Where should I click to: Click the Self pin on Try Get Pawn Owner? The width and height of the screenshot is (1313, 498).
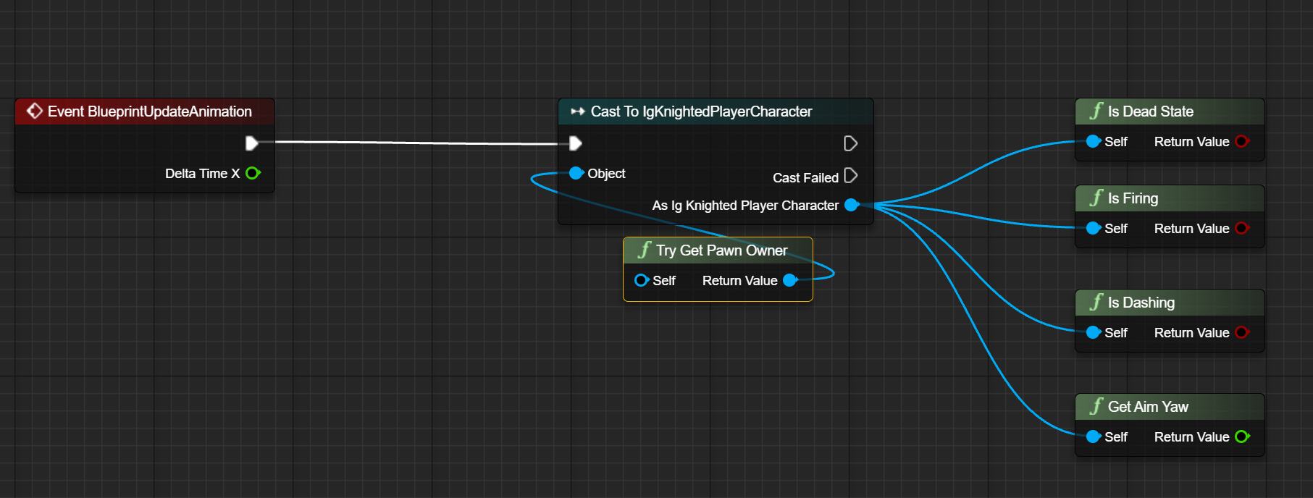pyautogui.click(x=642, y=280)
